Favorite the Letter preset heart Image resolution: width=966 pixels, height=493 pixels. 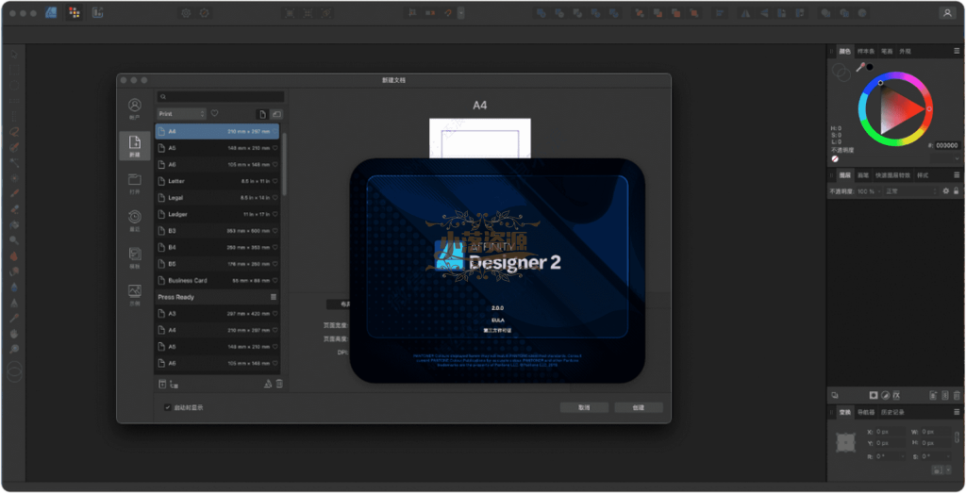point(275,181)
